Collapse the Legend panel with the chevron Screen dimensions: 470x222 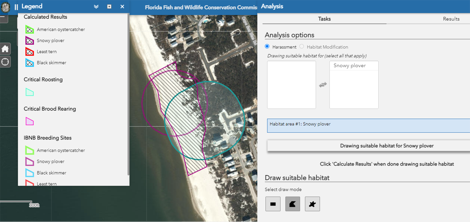click(96, 6)
